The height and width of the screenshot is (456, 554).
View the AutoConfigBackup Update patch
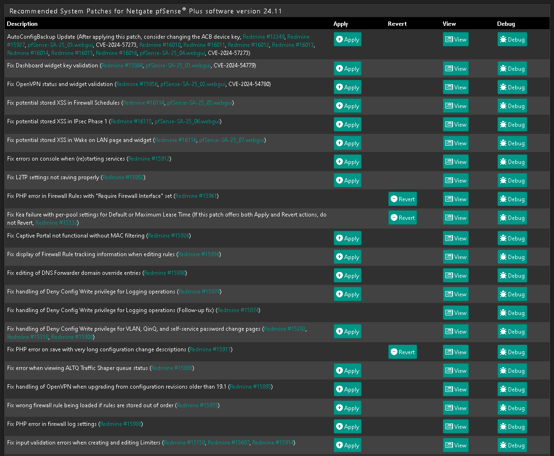[456, 40]
